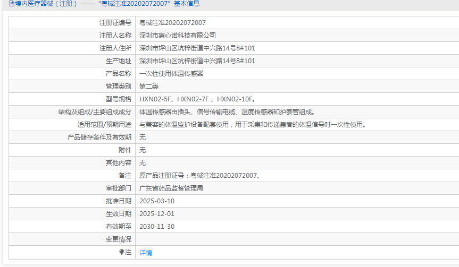Click the 型号规格 label

119,99
